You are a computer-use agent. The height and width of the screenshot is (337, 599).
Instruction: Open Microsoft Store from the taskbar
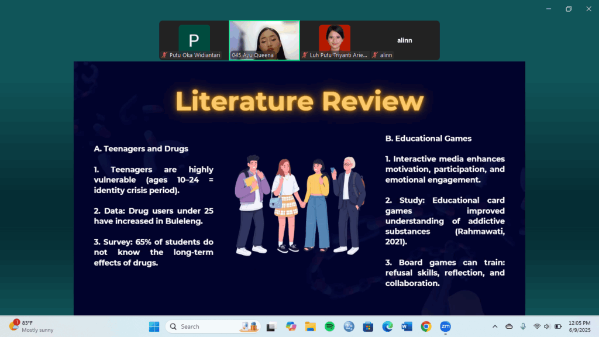pos(368,326)
